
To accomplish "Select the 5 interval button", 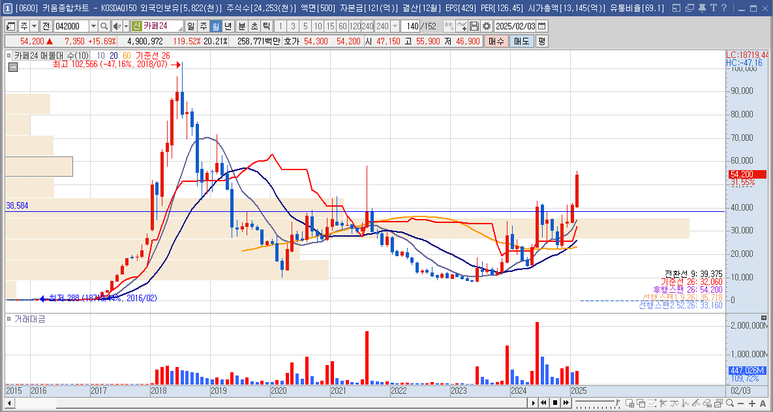I will [306, 26].
